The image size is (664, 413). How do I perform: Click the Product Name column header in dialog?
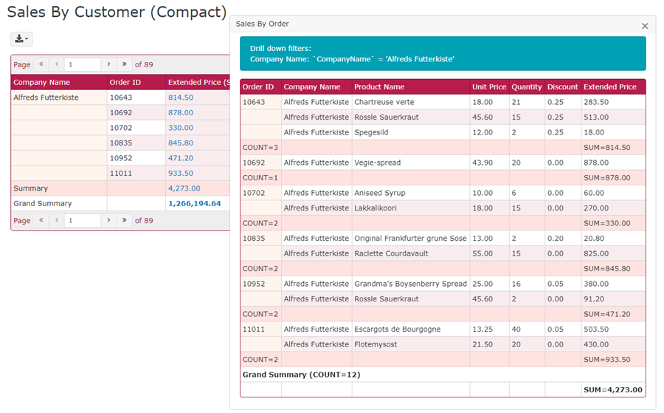tap(379, 87)
